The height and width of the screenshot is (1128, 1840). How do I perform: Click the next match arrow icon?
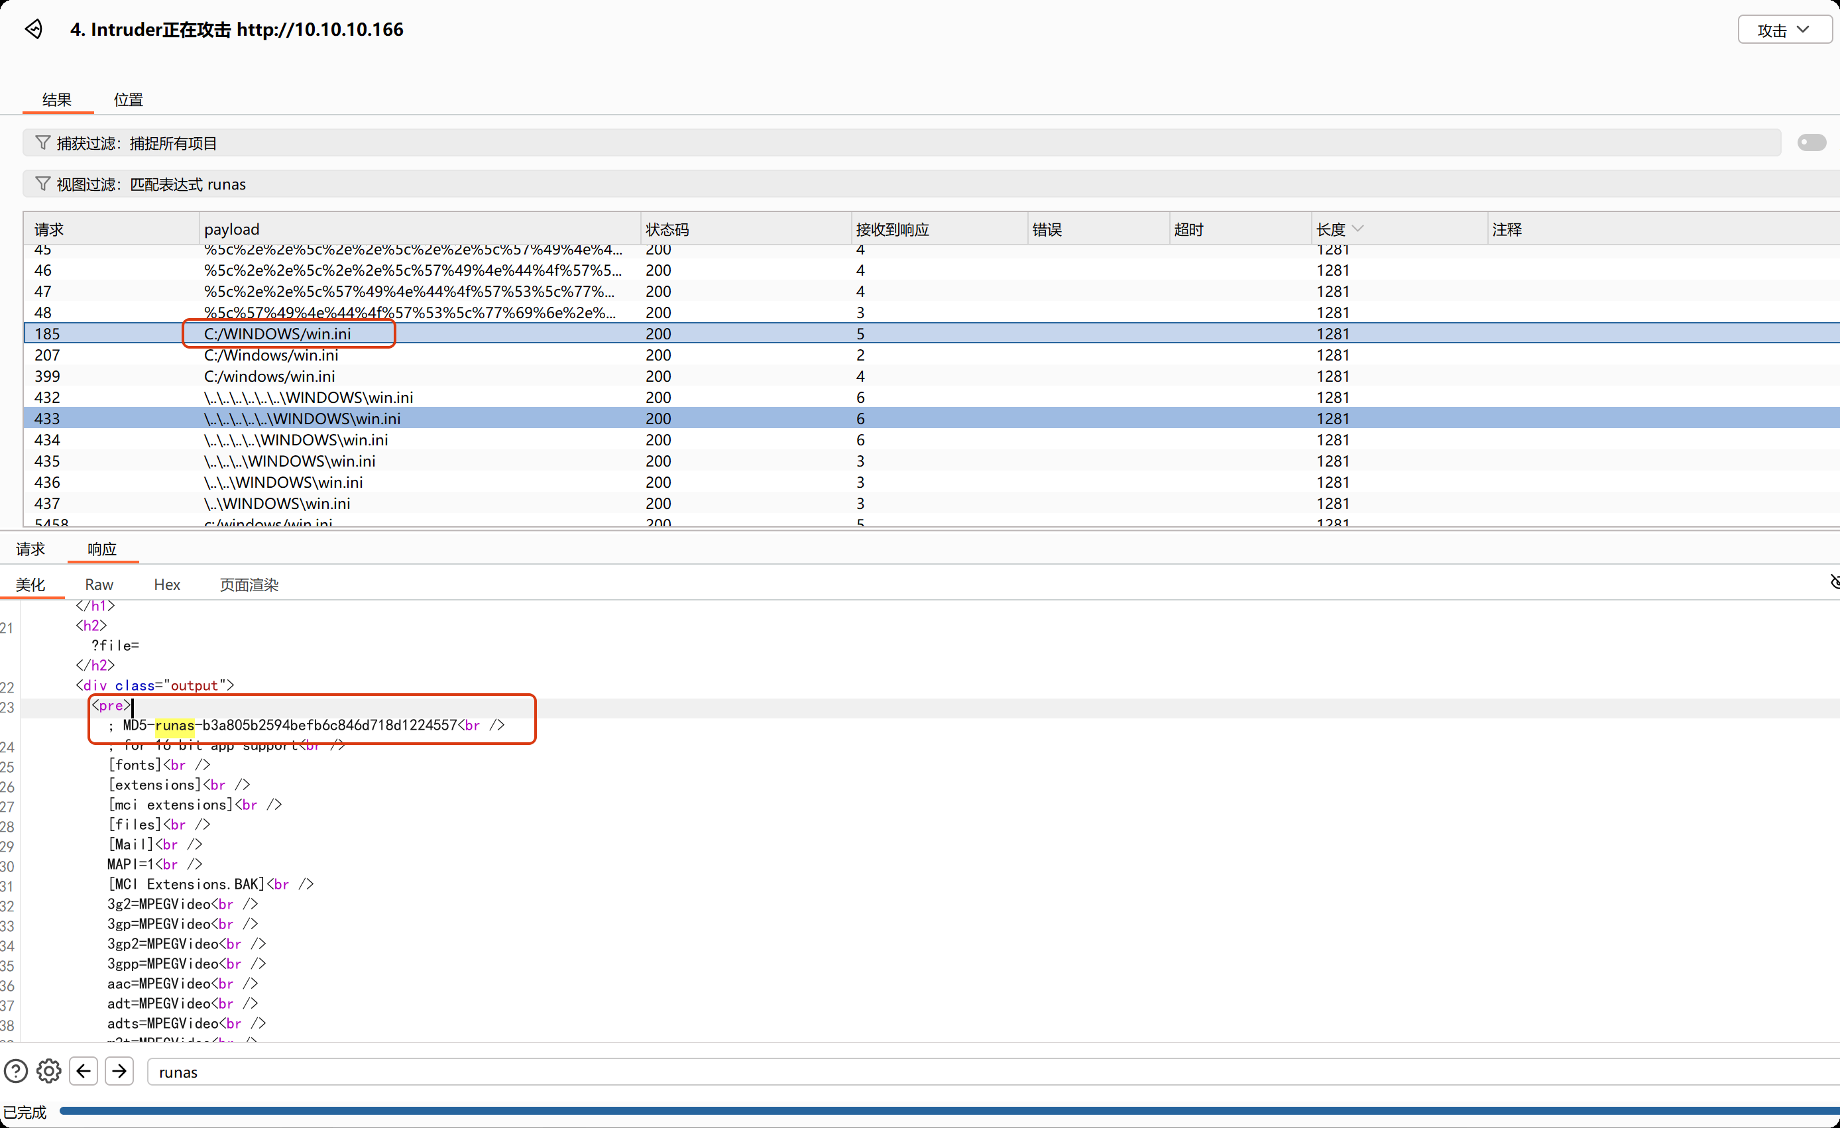coord(119,1071)
